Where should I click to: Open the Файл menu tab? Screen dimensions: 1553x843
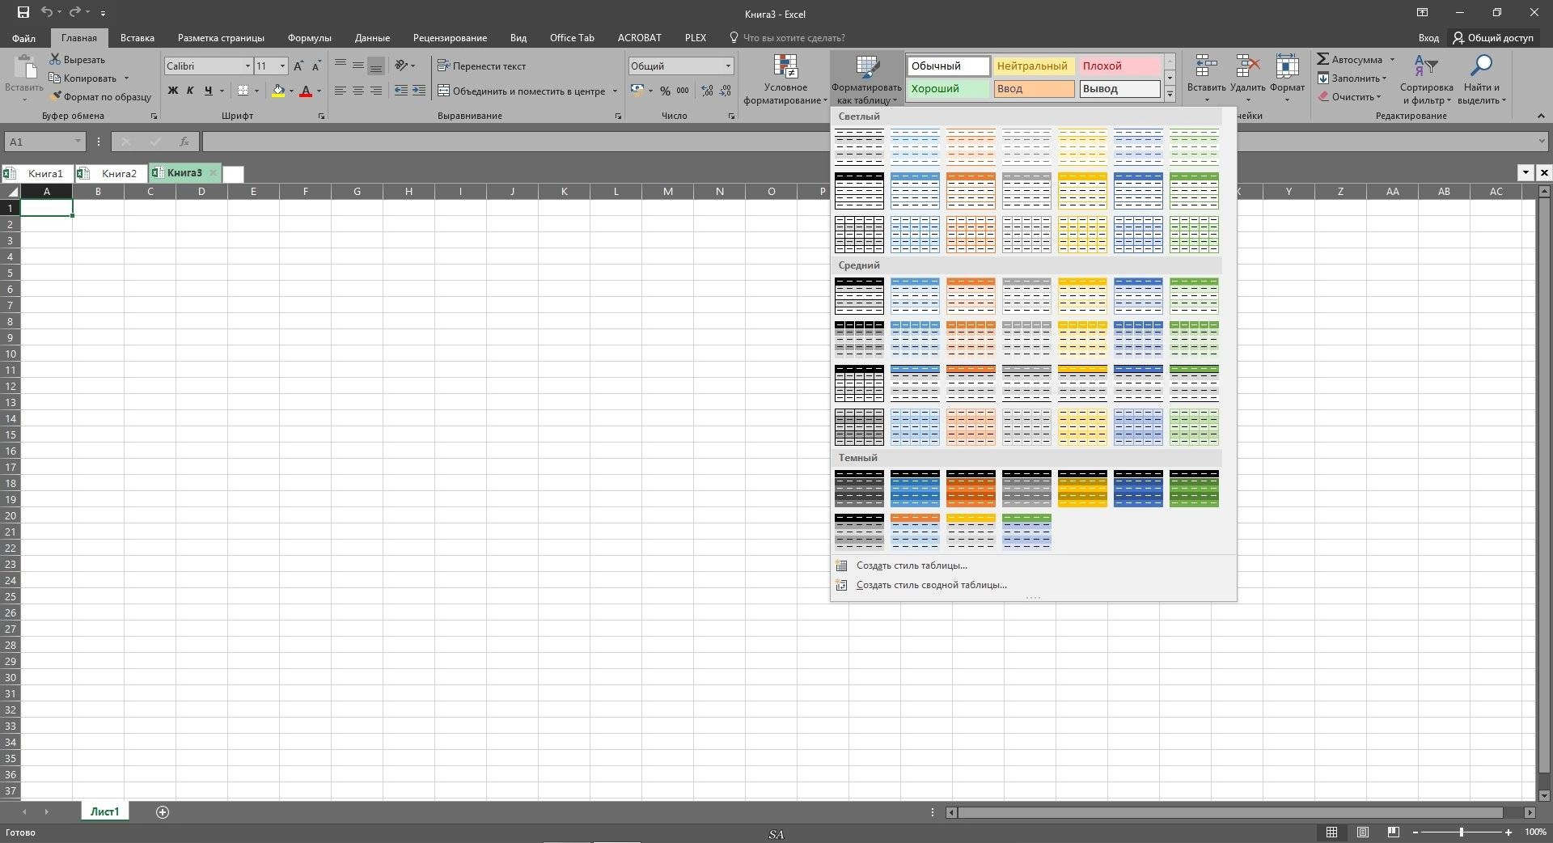pos(23,38)
